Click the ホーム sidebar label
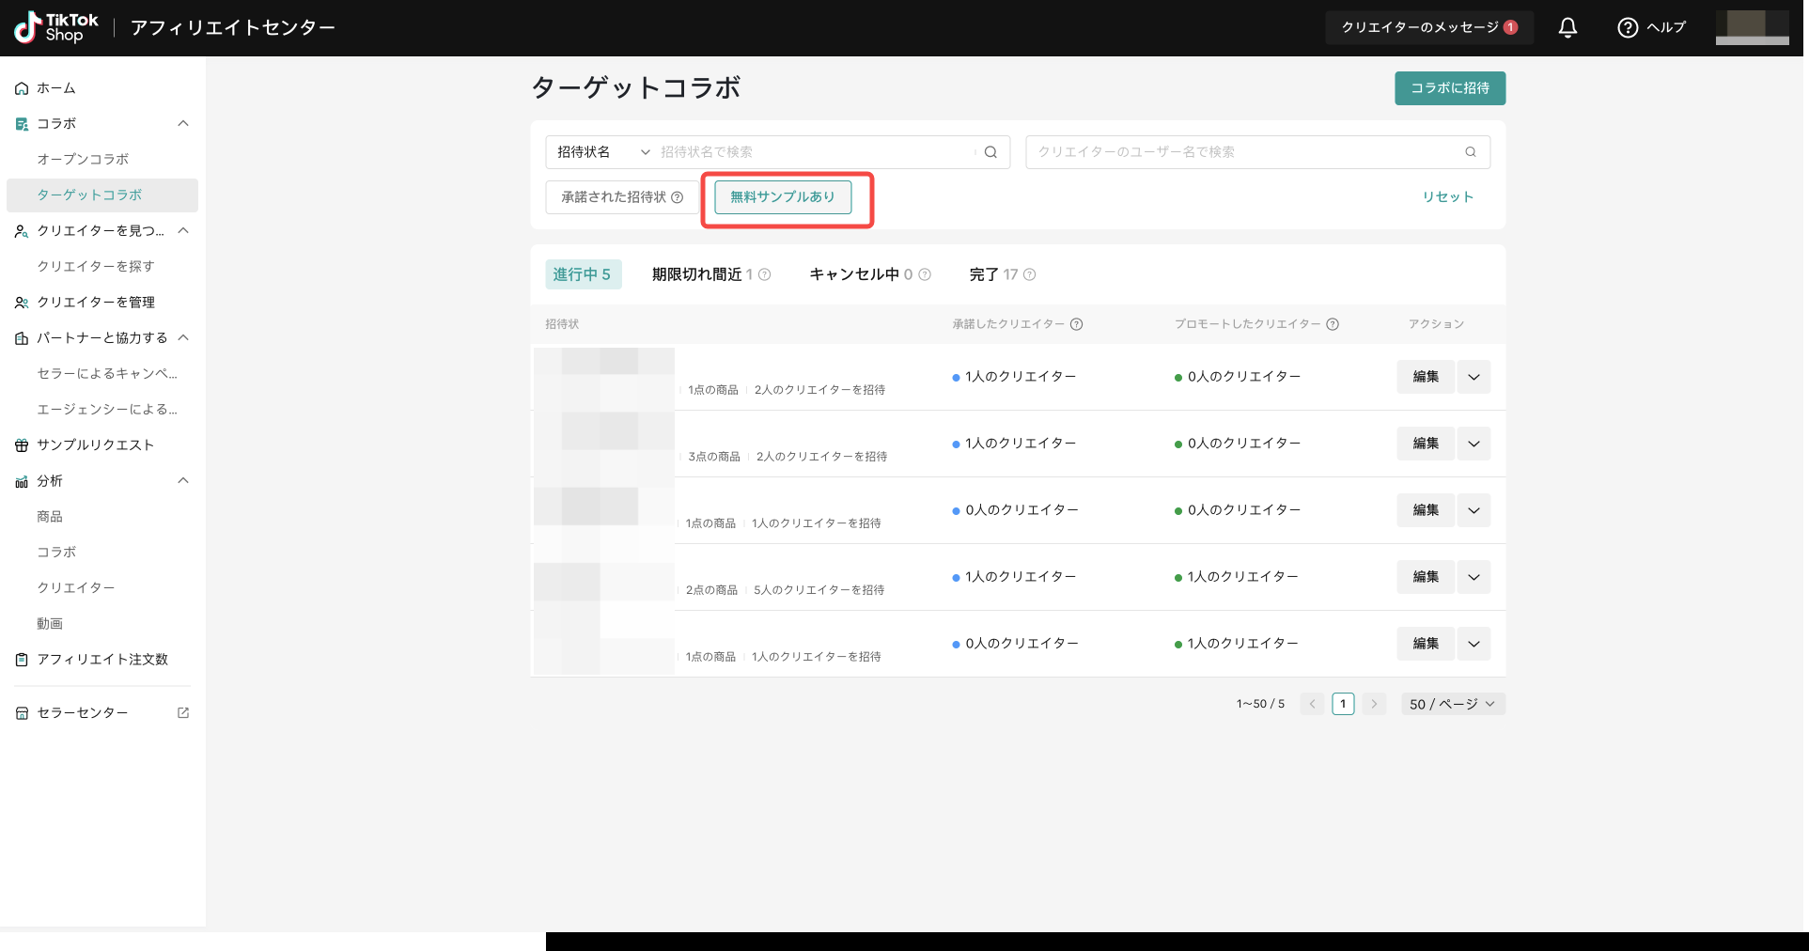This screenshot has height=951, width=1809. coord(56,88)
